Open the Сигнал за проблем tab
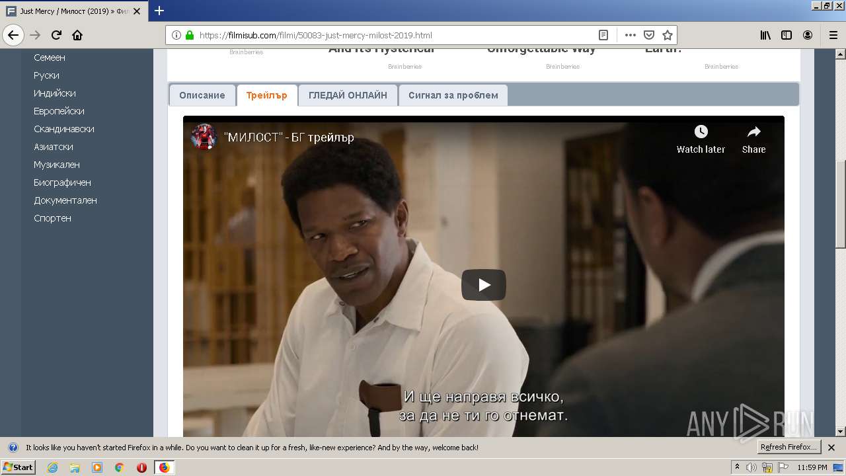 click(453, 95)
